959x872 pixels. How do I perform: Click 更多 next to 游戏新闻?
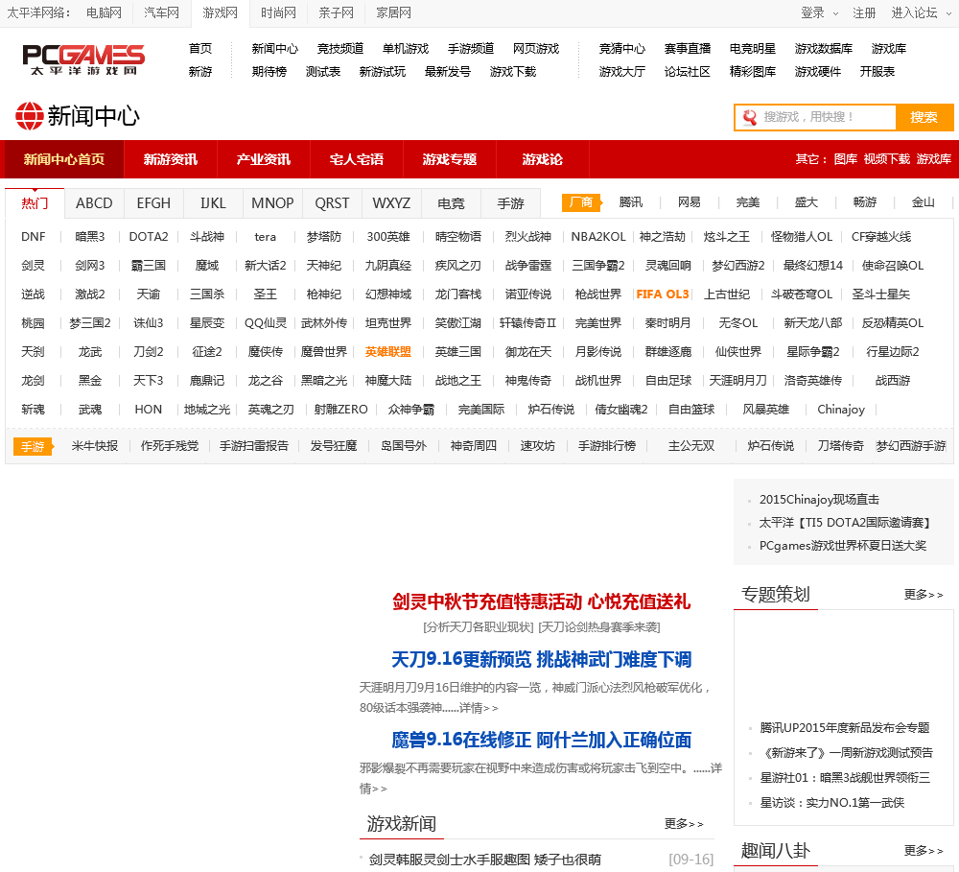(x=684, y=824)
